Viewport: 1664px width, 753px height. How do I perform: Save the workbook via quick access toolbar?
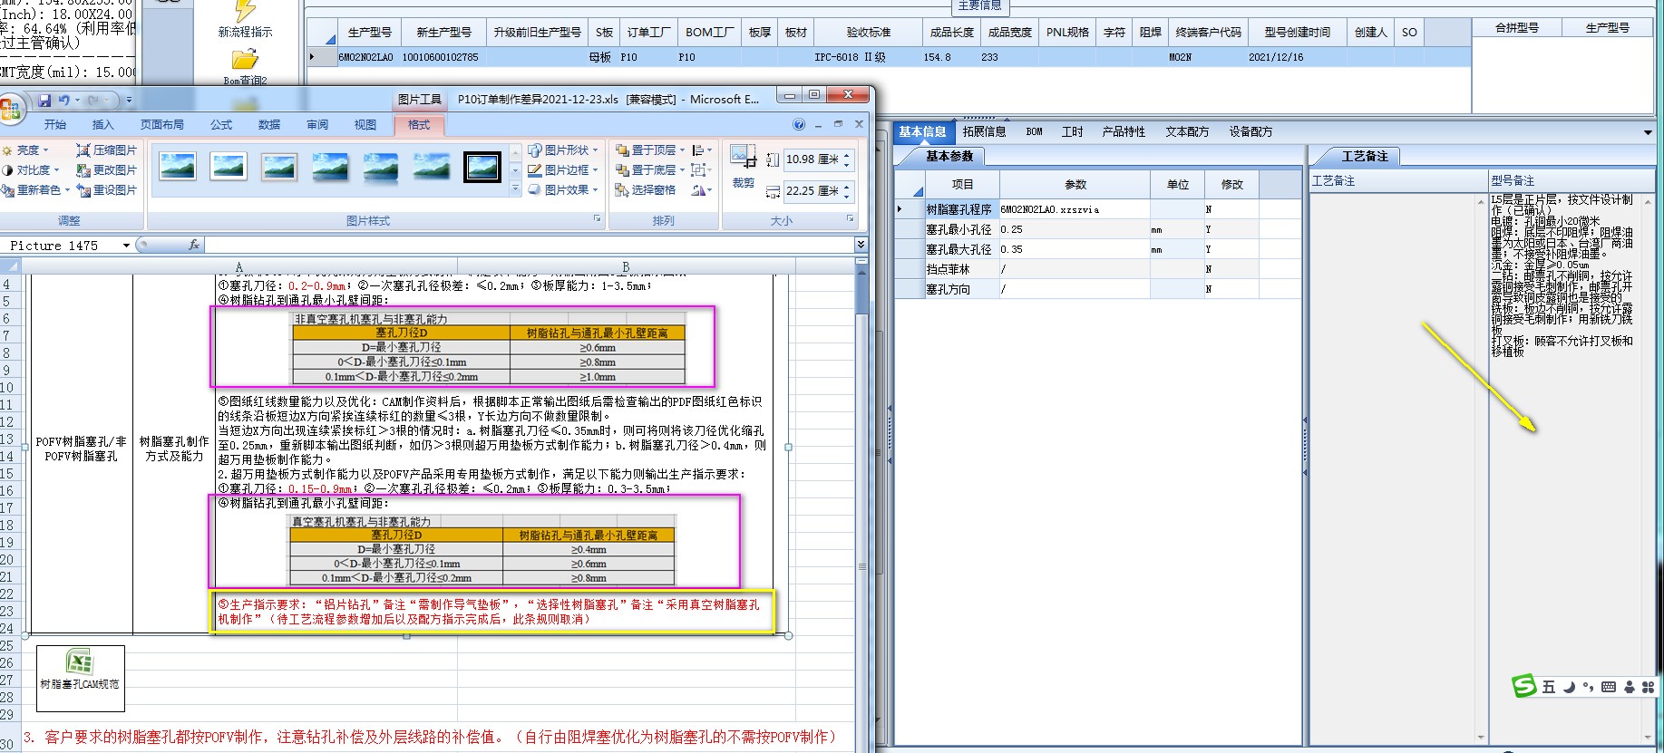click(44, 100)
